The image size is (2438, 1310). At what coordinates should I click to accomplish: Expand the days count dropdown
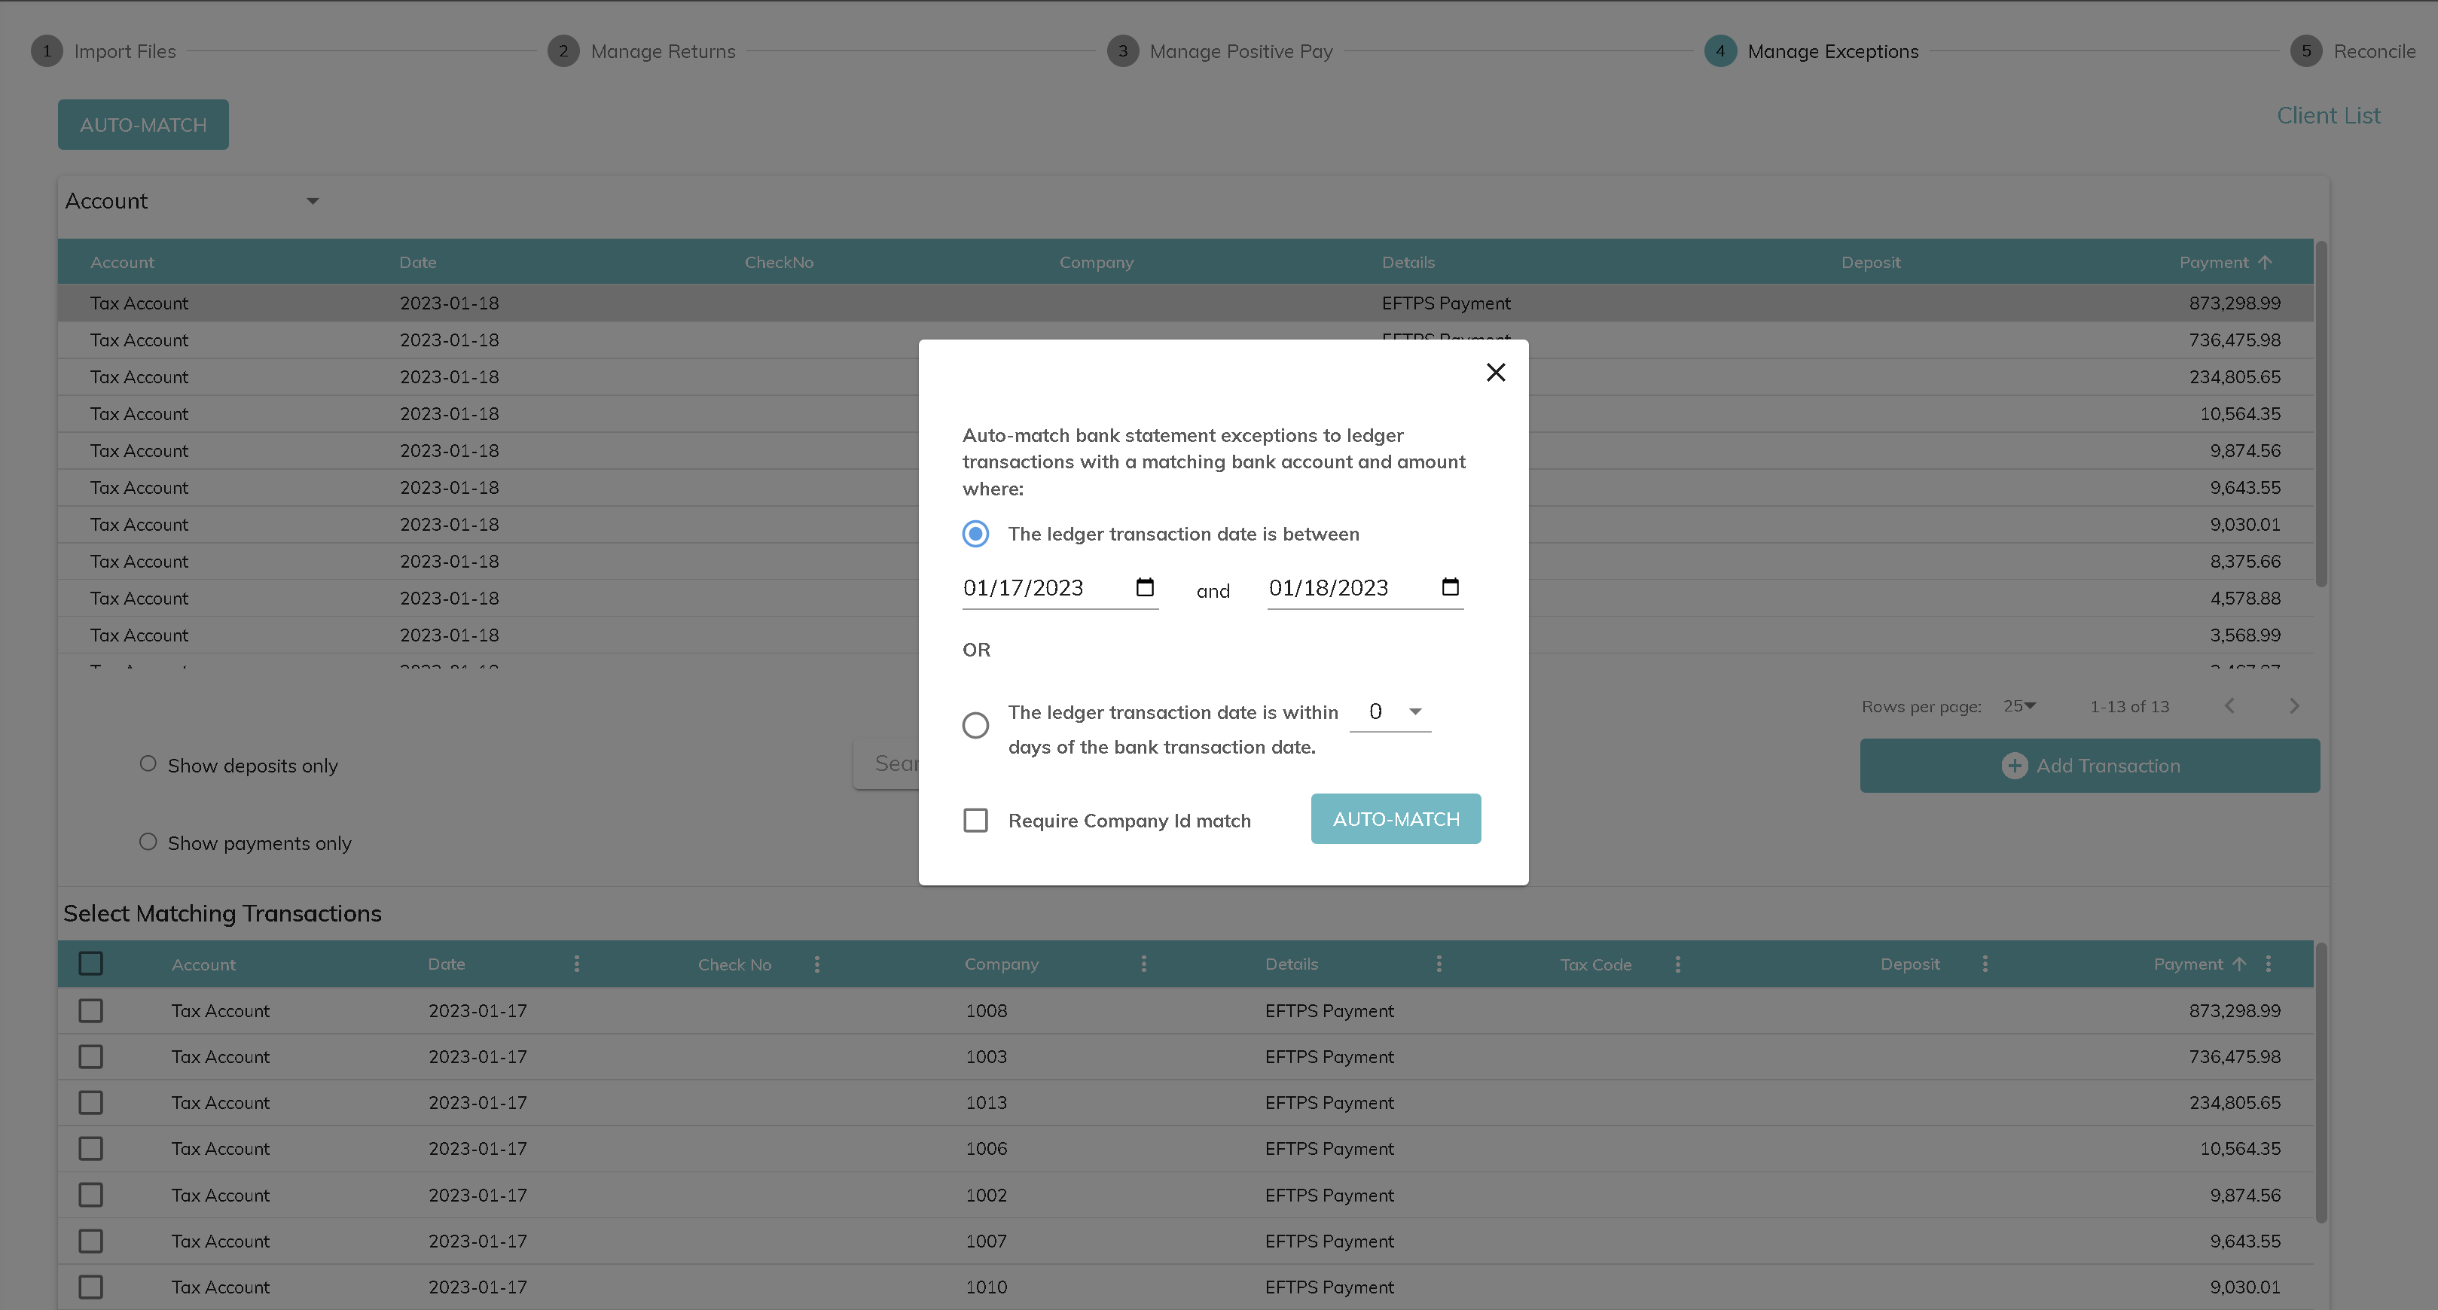pos(1414,712)
